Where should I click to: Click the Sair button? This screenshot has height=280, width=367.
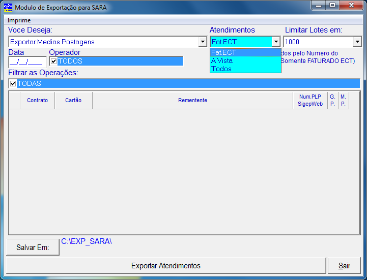click(x=344, y=266)
